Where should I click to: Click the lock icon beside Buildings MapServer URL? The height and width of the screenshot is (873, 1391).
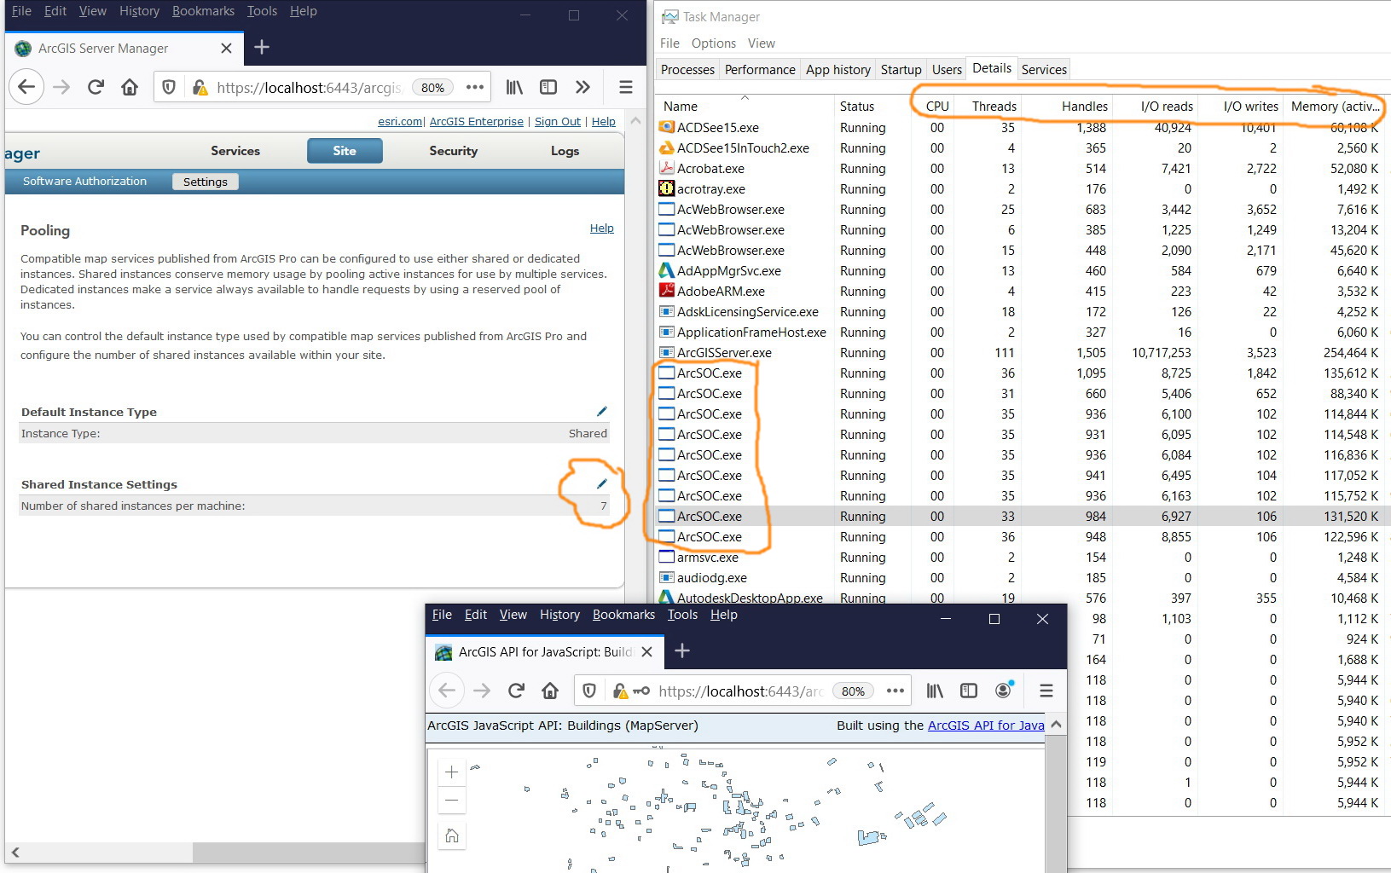coord(620,691)
